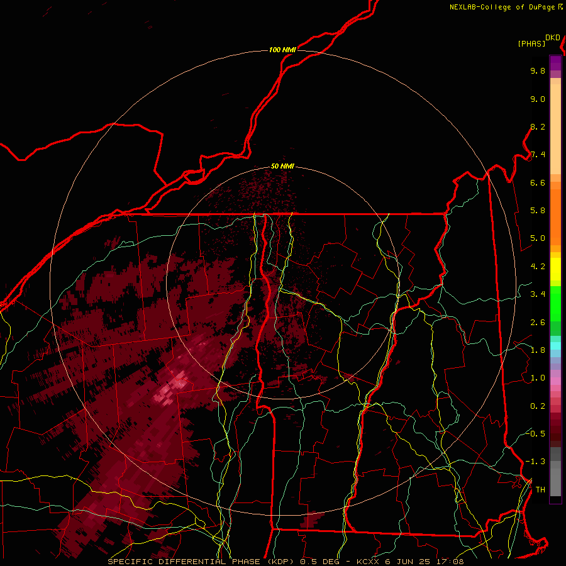Click the 1.8 legend value

click(538, 350)
